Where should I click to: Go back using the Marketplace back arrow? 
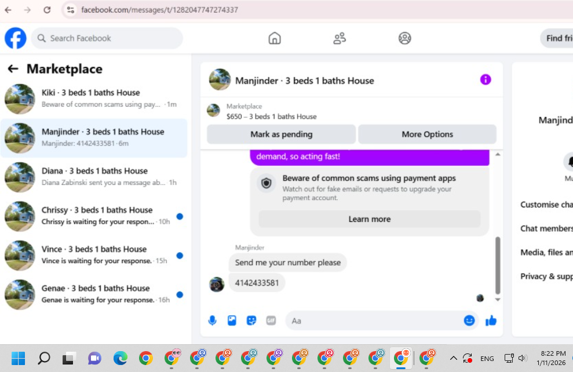(x=13, y=69)
